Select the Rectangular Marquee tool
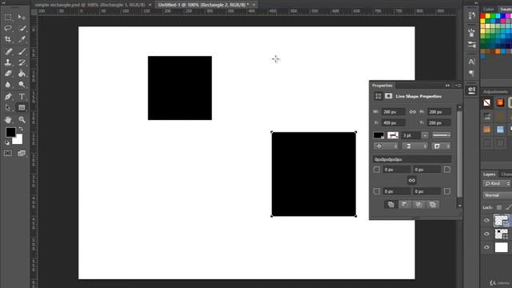The height and width of the screenshot is (288, 512). [x=8, y=17]
